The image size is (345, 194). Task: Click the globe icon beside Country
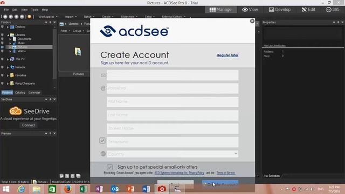click(x=103, y=154)
